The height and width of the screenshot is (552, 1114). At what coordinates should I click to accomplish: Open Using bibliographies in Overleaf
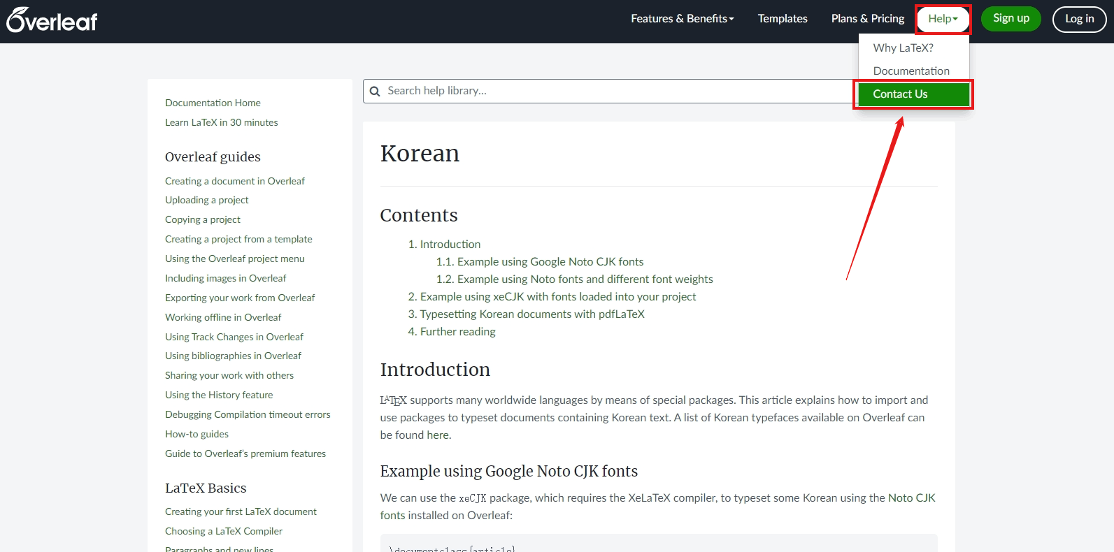(x=234, y=356)
